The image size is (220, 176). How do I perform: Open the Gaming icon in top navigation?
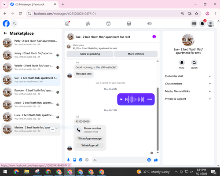tap(150, 23)
